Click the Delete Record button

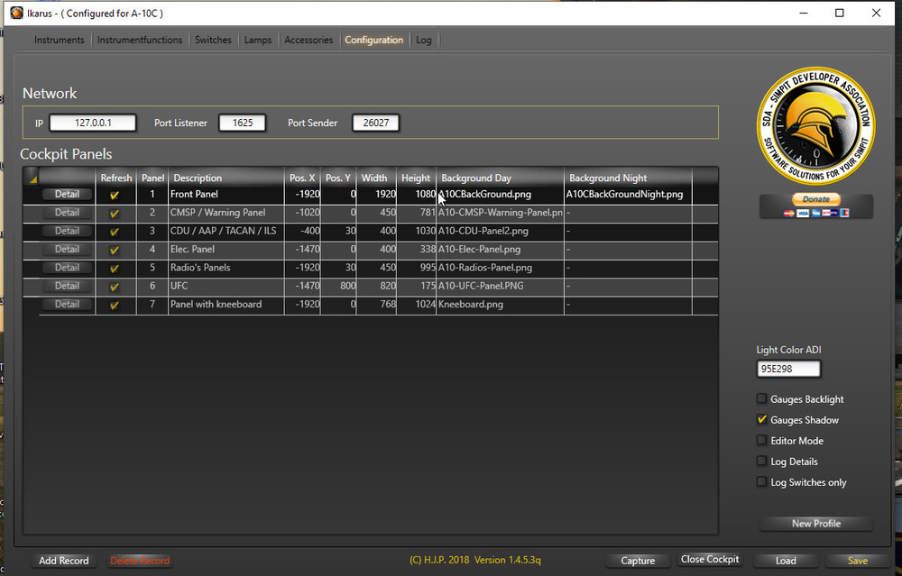(x=140, y=561)
